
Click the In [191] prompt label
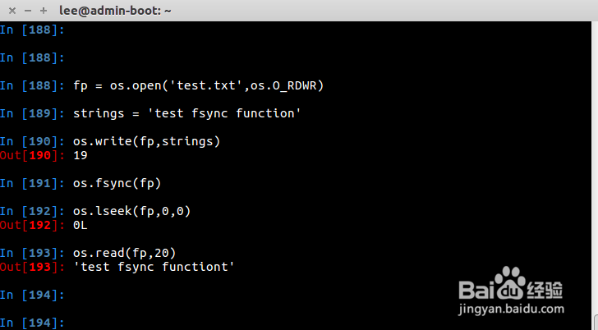tap(33, 183)
